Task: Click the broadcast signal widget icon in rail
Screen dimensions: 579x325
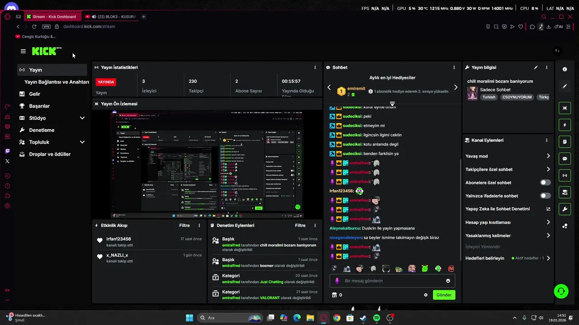Action: pos(565,176)
